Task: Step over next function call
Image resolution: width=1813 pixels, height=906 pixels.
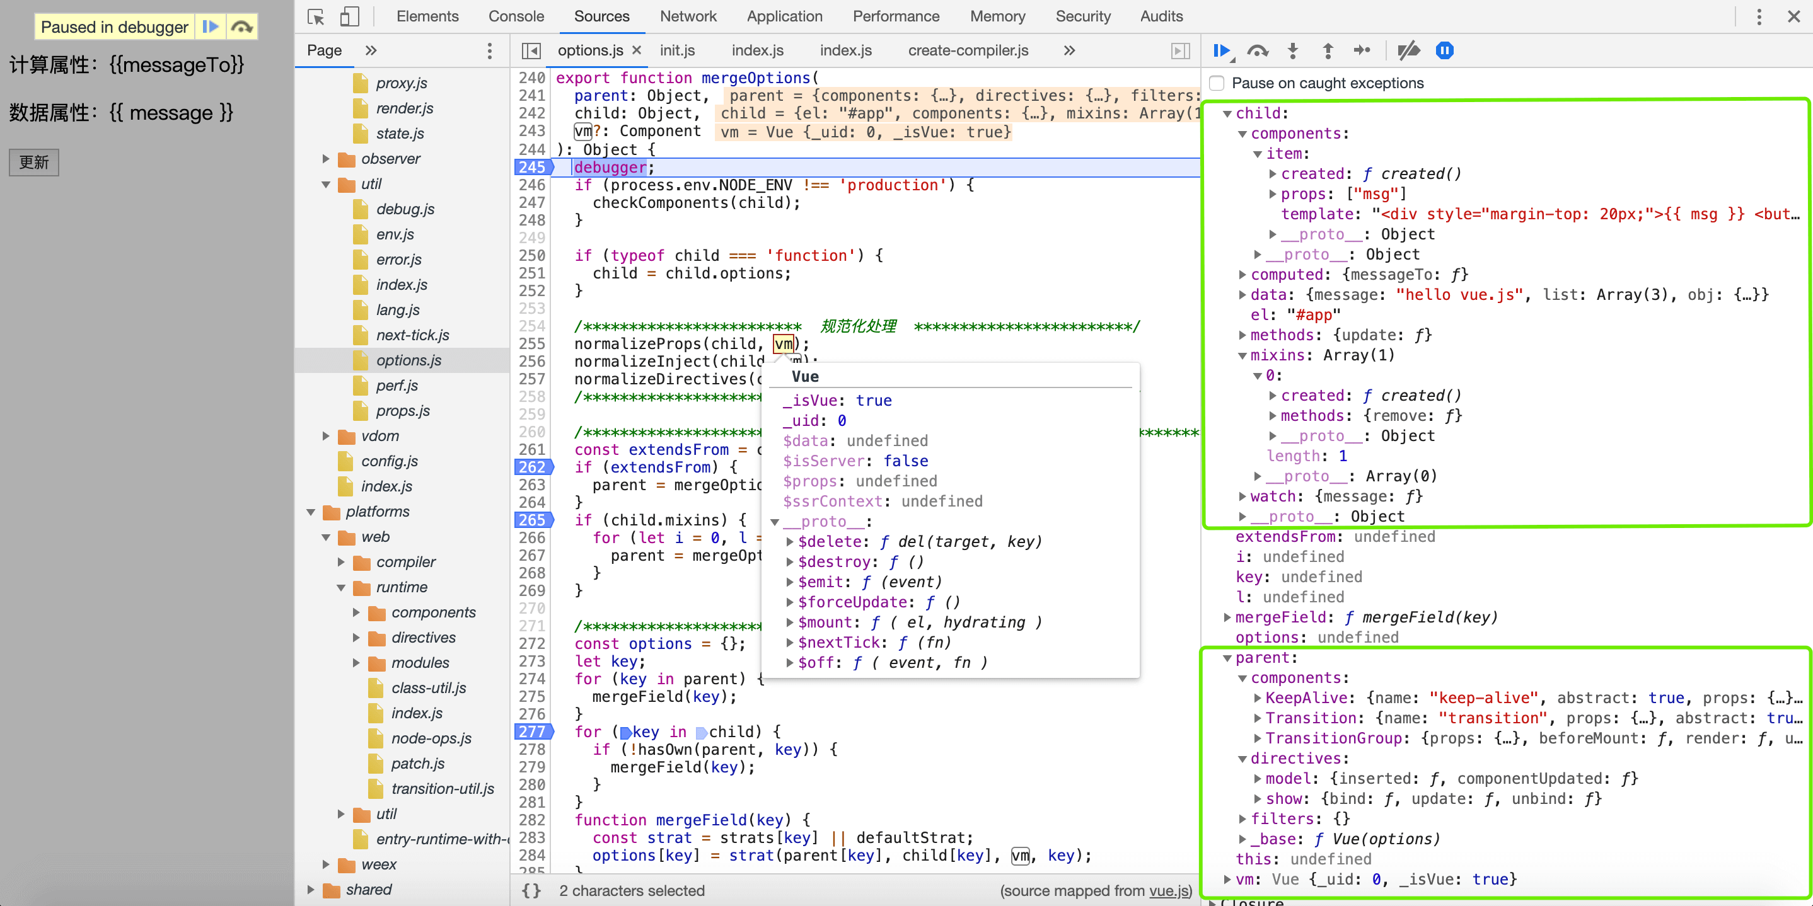Action: (1257, 50)
